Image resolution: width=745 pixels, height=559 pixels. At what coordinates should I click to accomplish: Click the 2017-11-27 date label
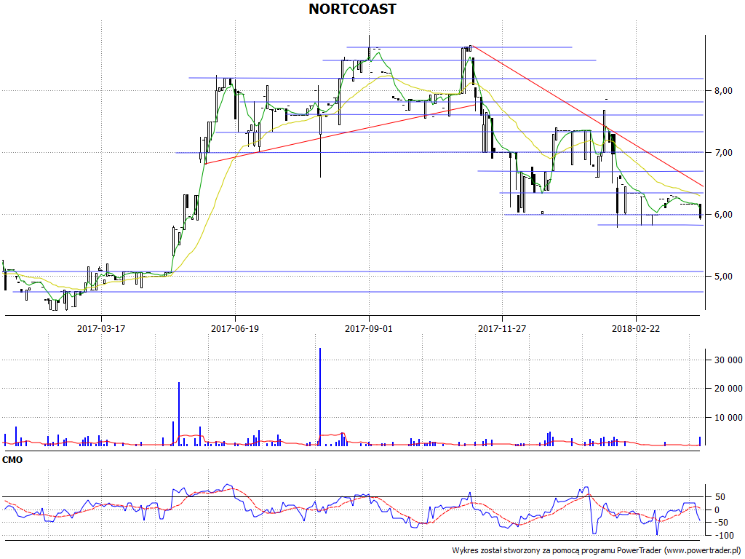[x=502, y=328]
